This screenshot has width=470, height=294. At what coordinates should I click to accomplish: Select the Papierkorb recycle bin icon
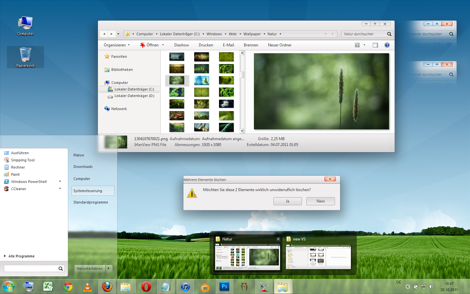[x=25, y=57]
